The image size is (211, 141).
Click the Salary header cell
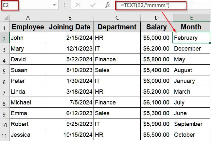157,27
